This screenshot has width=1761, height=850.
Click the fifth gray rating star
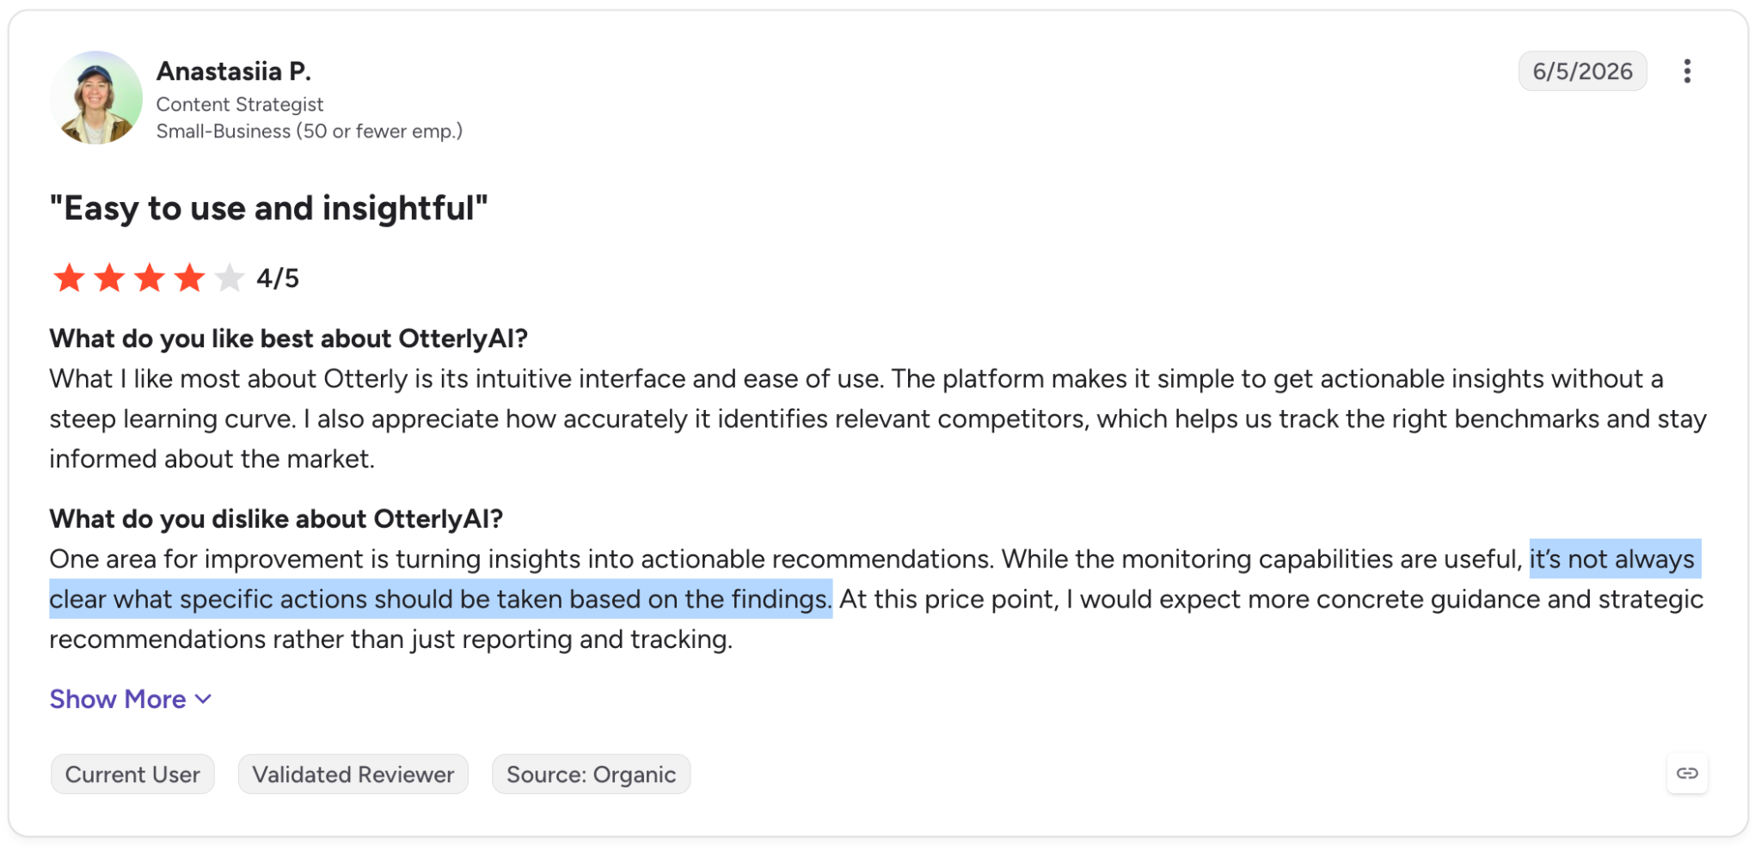(x=230, y=278)
